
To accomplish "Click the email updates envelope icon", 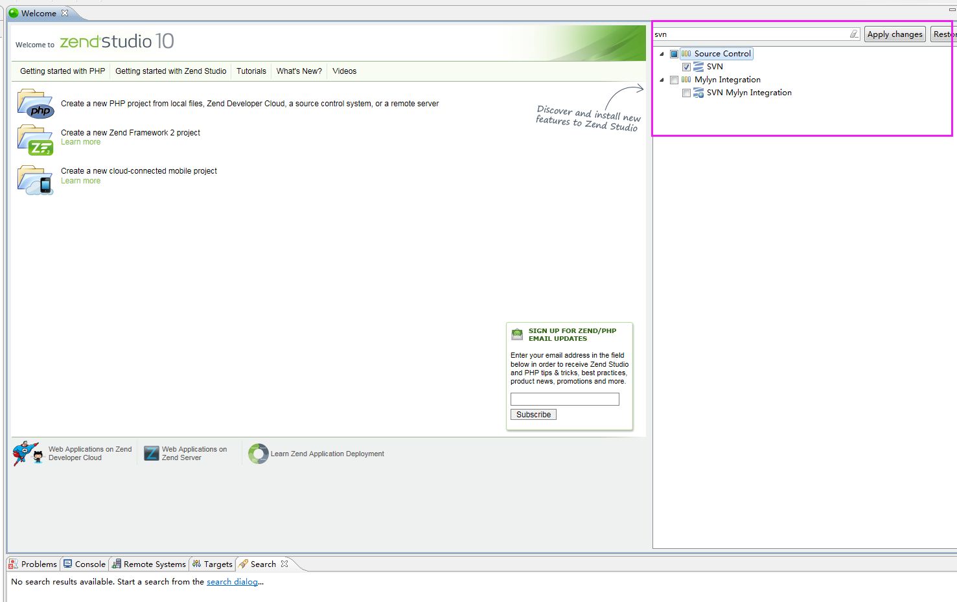I will [517, 334].
